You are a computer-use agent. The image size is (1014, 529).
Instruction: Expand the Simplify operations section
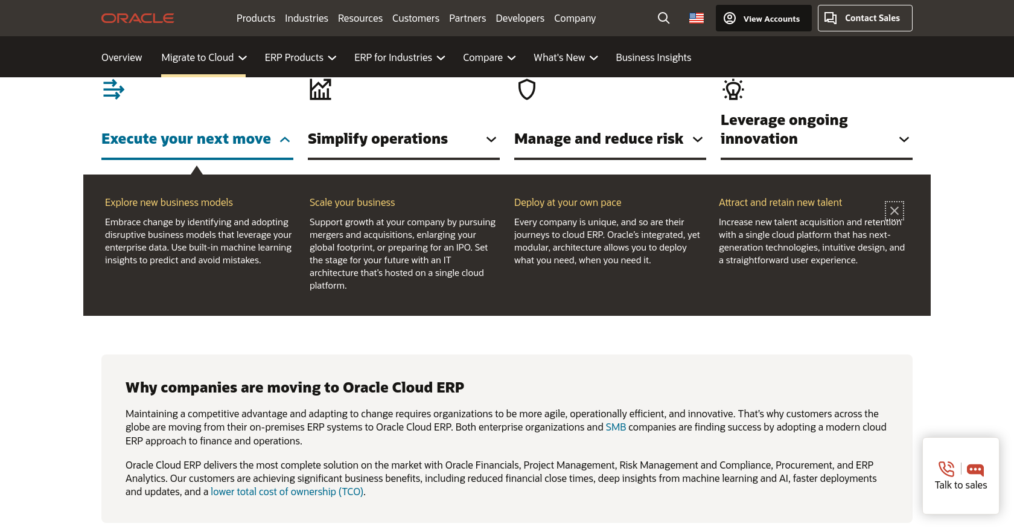pyautogui.click(x=404, y=139)
